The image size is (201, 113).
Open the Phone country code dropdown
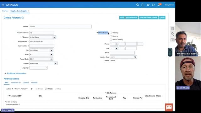117,44
